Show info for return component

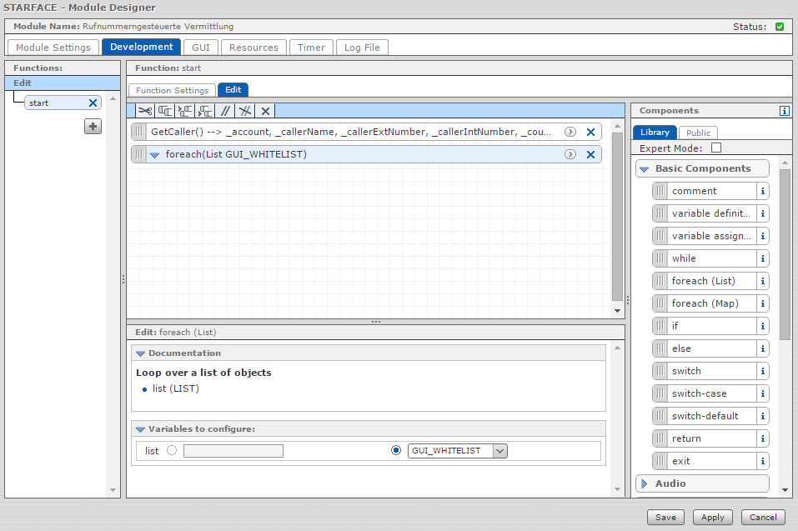(x=762, y=438)
